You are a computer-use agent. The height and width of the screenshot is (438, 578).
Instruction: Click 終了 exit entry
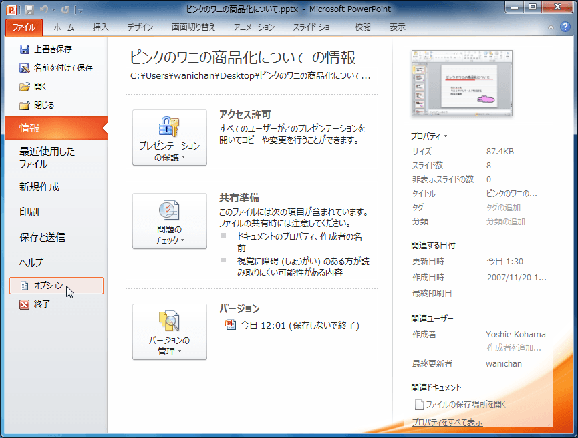[x=35, y=304]
